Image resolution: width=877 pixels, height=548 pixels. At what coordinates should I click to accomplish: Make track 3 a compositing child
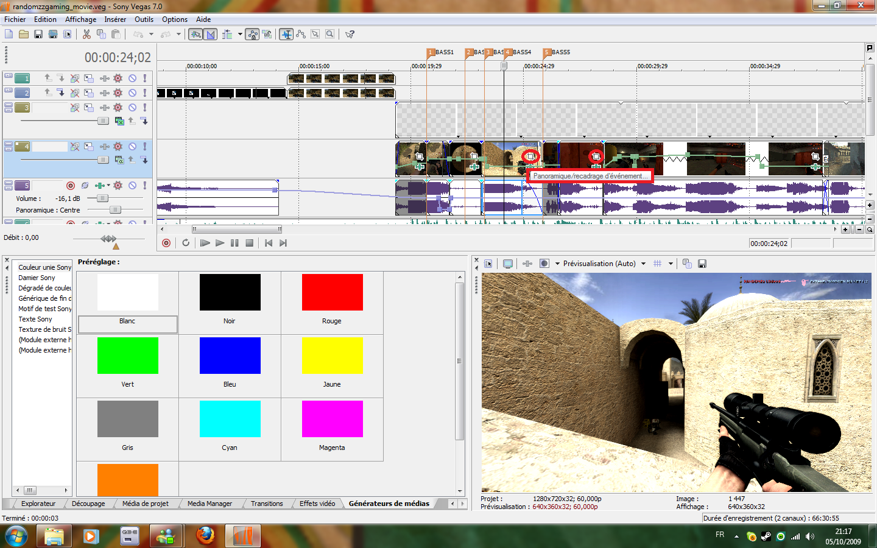pos(144,121)
